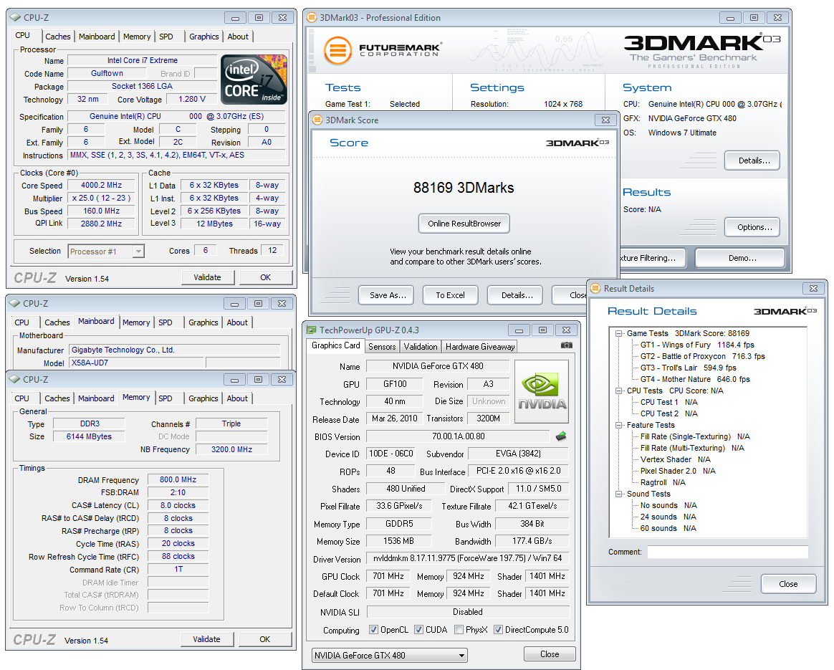This screenshot has width=834, height=670.
Task: Click the TechPowerUp GPU-Z title bar icon
Action: (x=311, y=330)
